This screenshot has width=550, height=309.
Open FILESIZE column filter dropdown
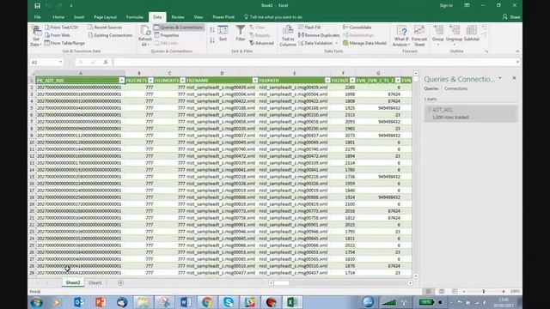pos(352,81)
